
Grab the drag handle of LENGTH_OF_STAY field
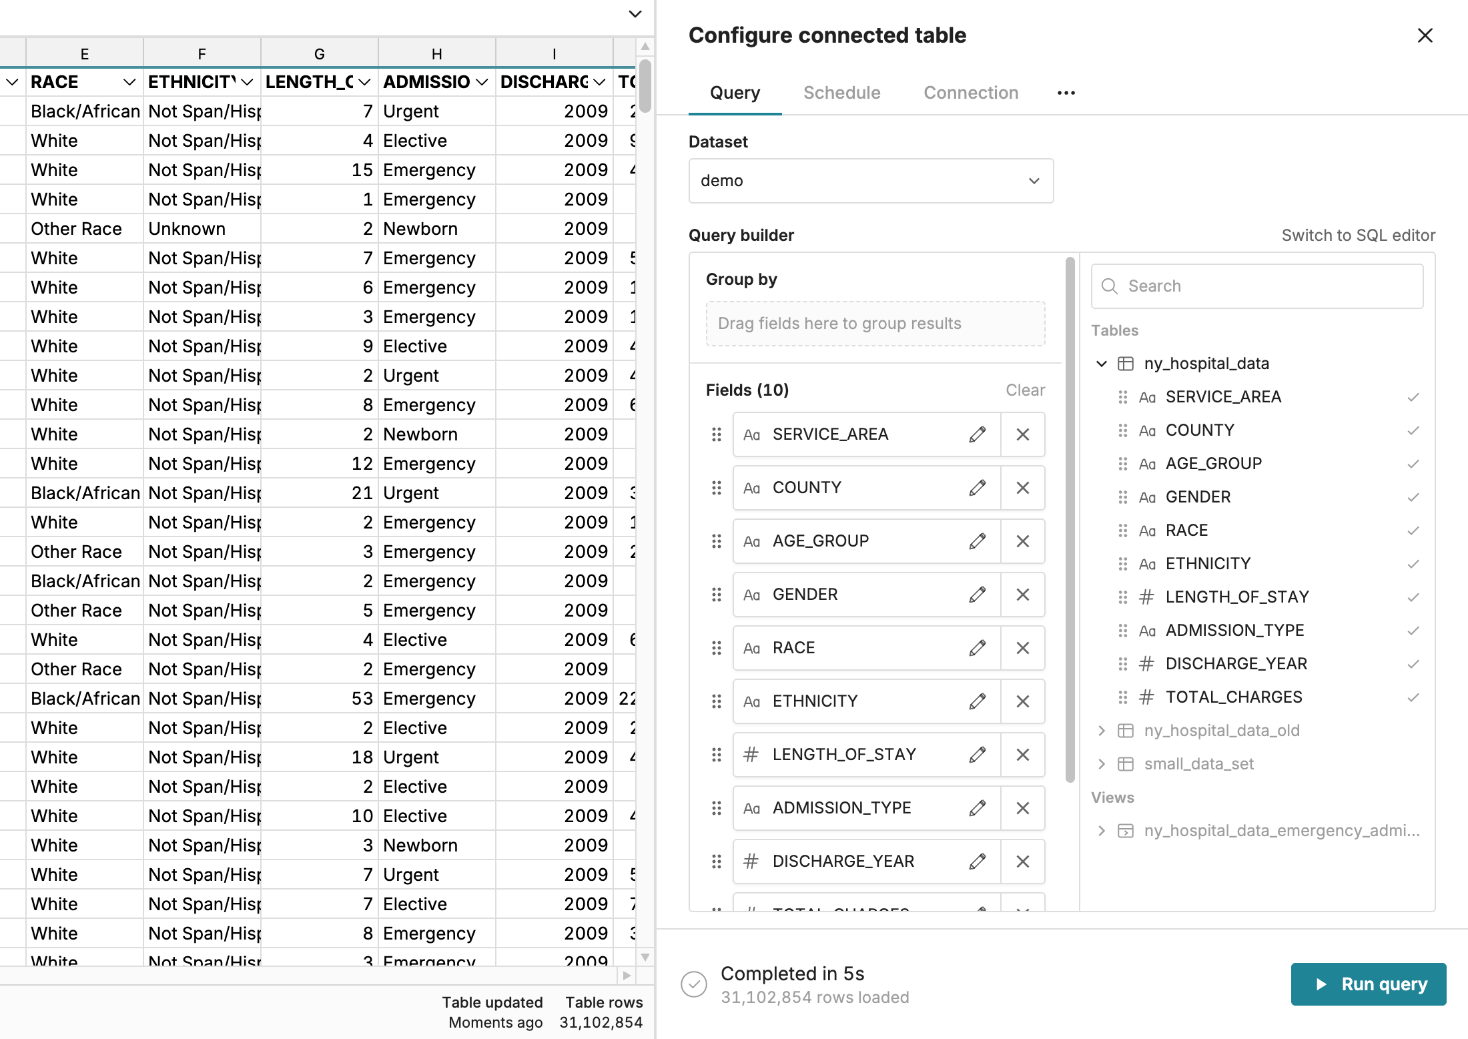717,755
